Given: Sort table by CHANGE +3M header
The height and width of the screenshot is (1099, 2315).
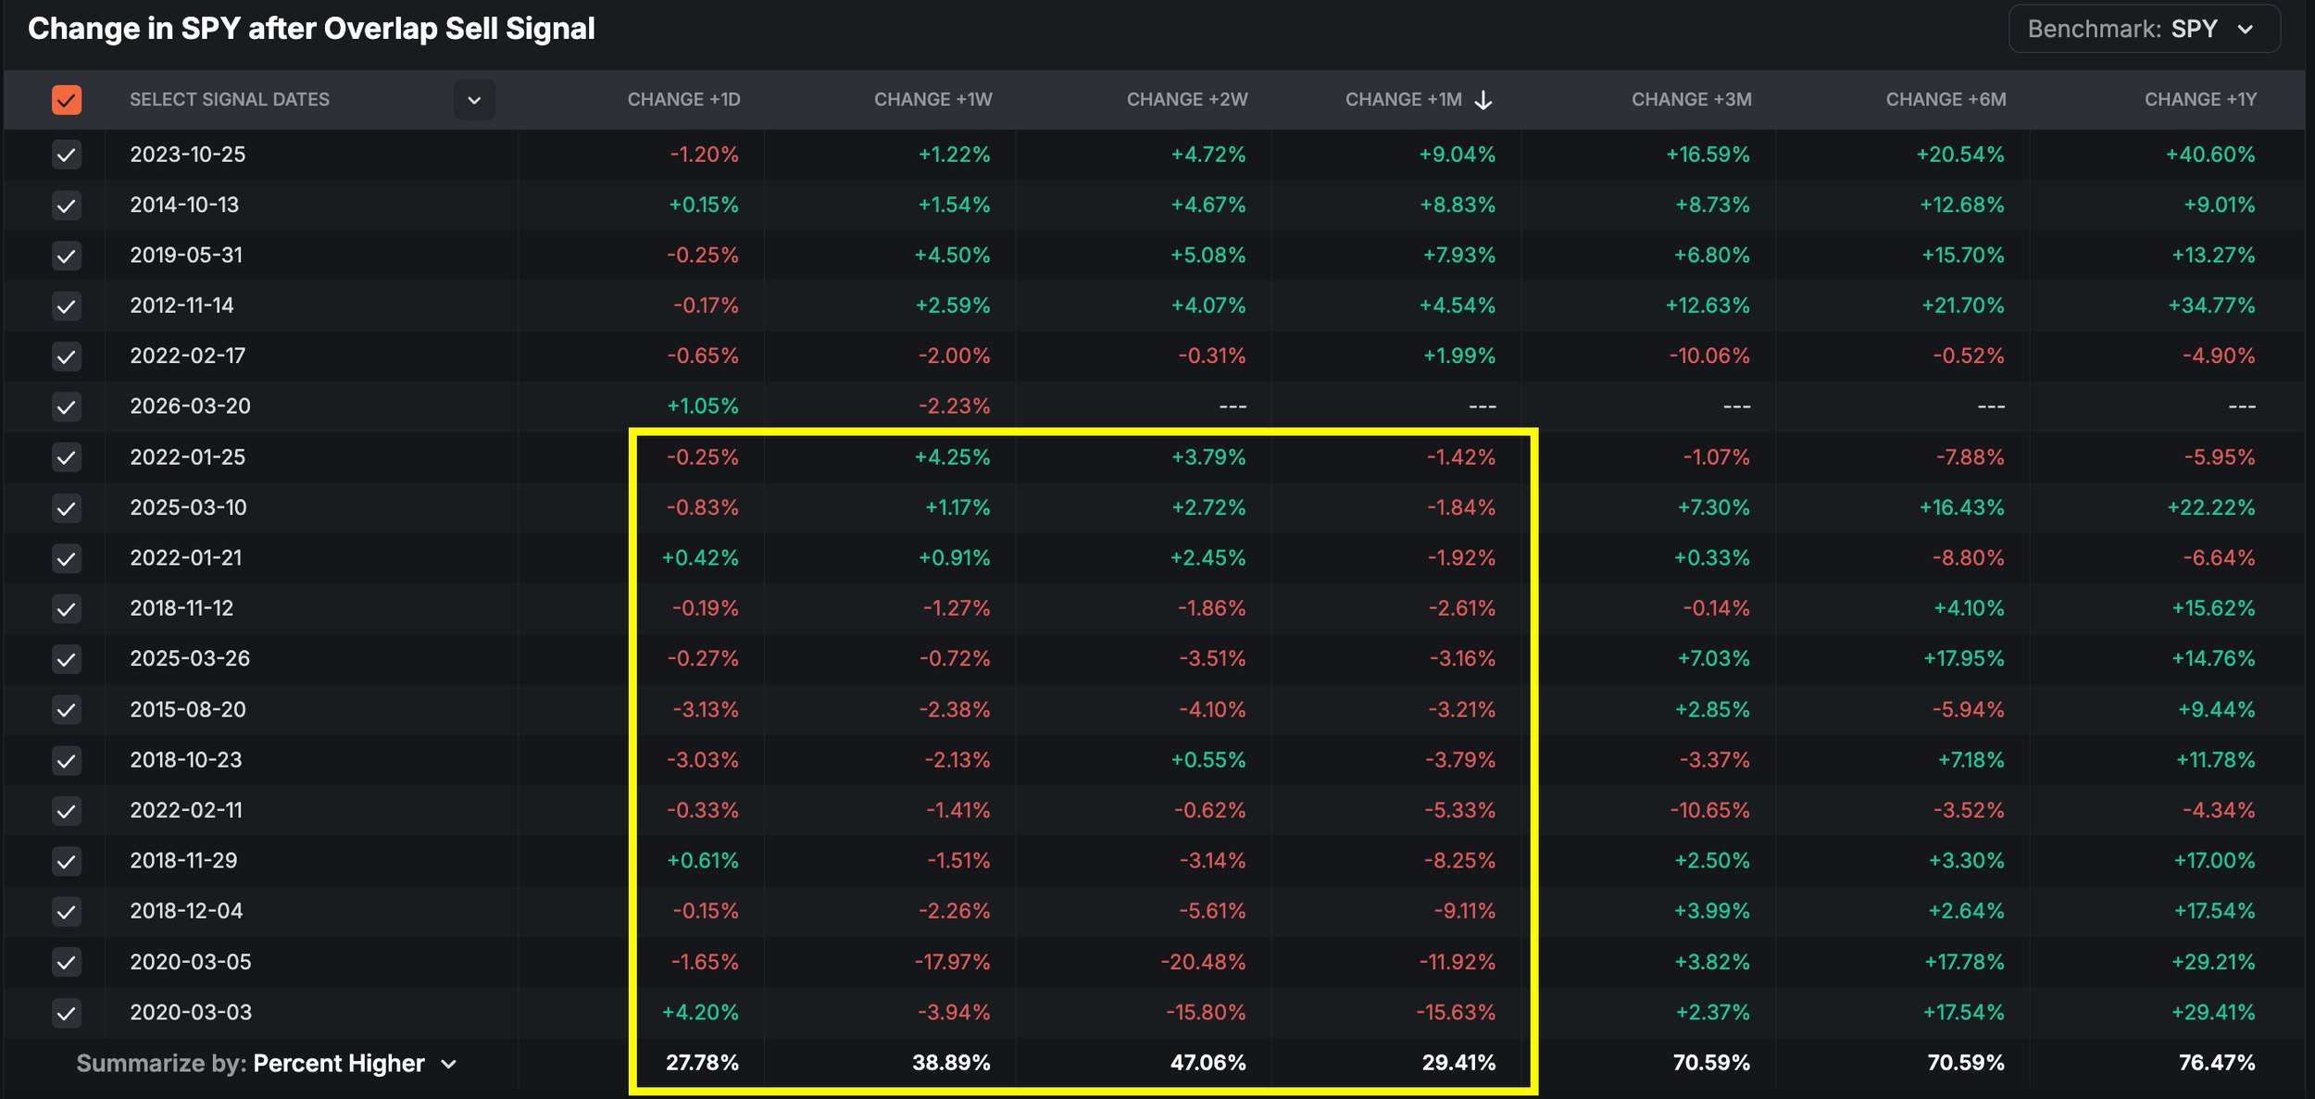Looking at the screenshot, I should 1691,100.
